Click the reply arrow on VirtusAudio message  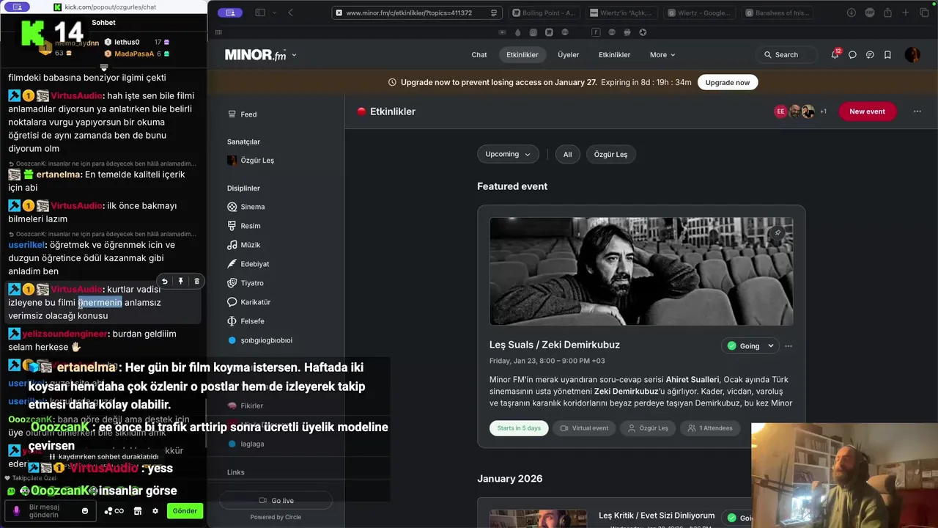pyautogui.click(x=165, y=281)
